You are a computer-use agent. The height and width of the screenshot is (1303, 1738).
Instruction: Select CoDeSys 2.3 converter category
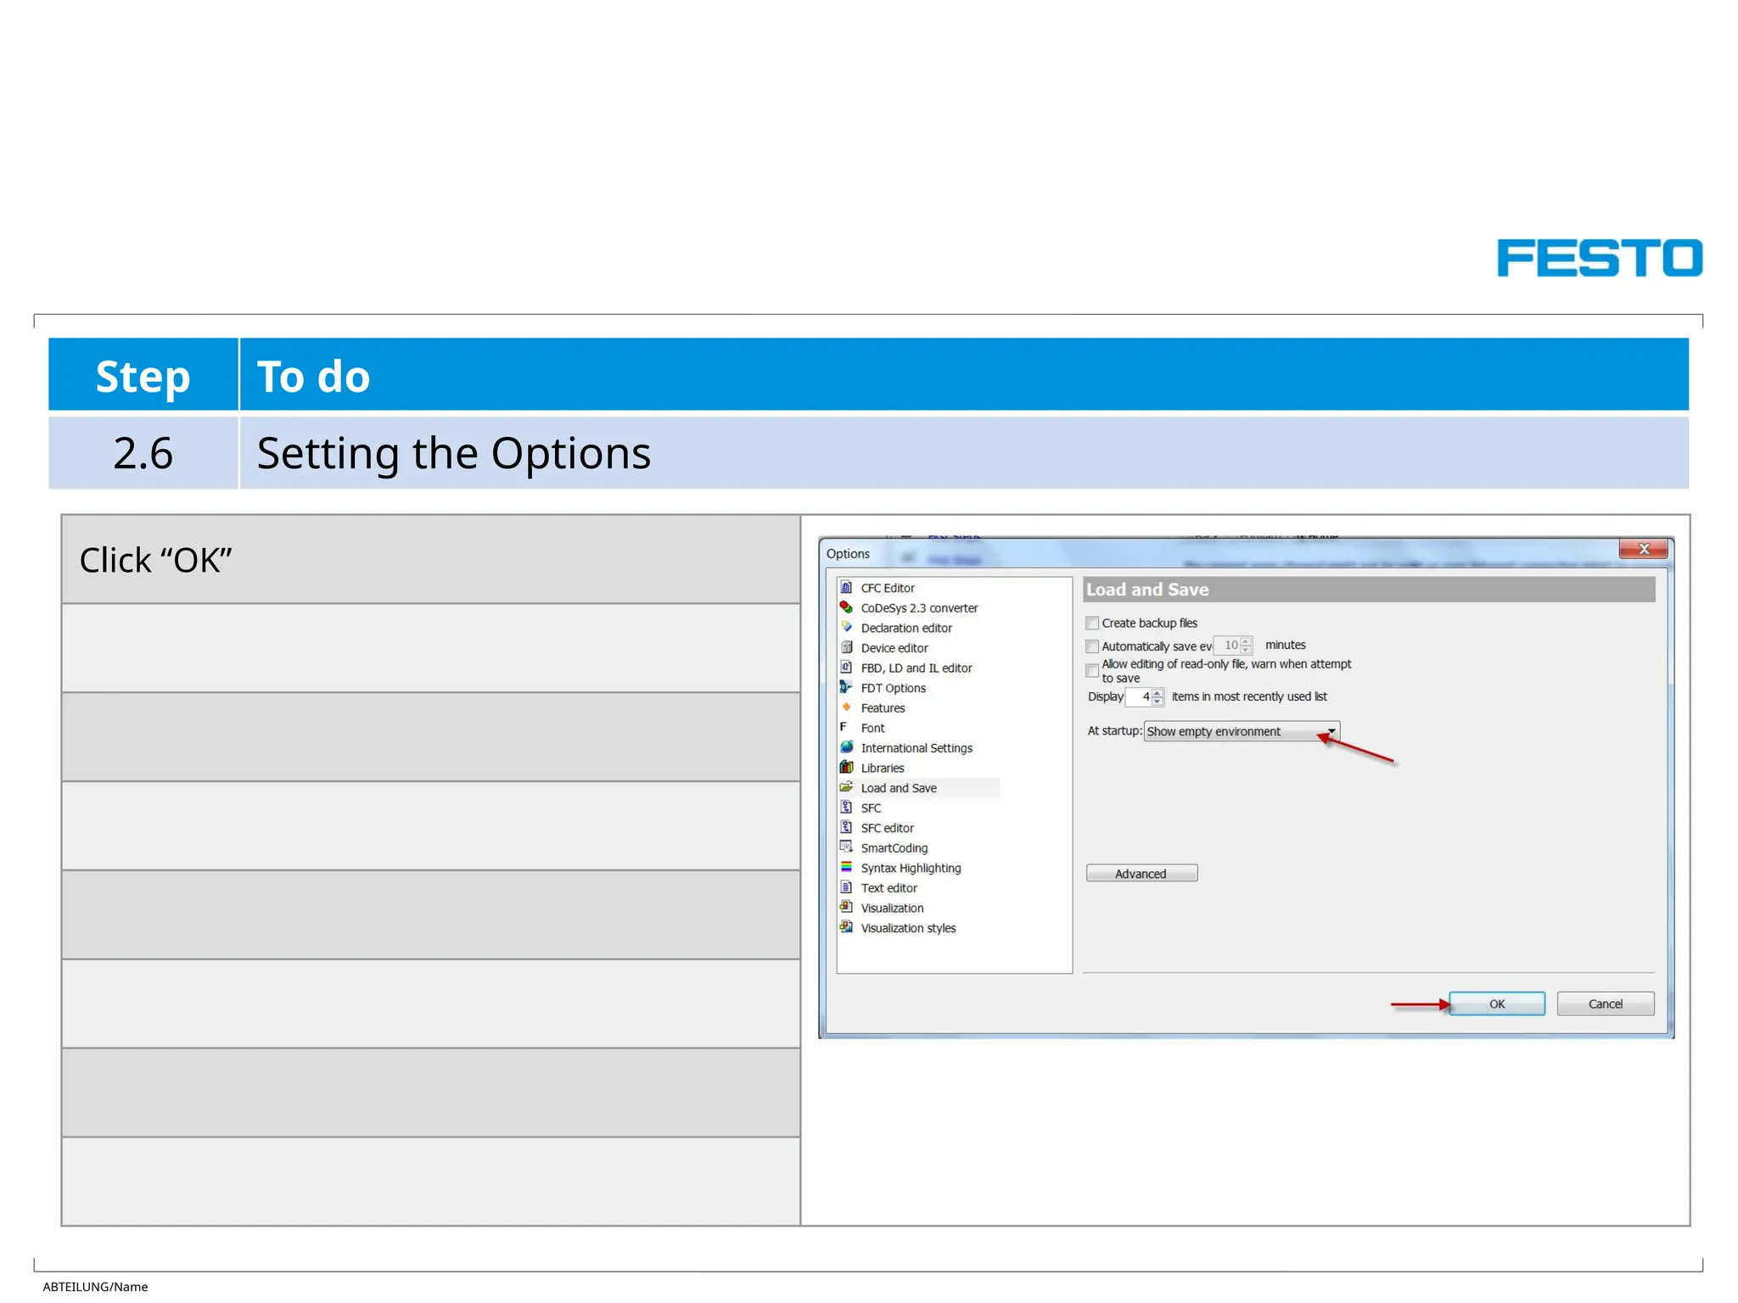[919, 608]
